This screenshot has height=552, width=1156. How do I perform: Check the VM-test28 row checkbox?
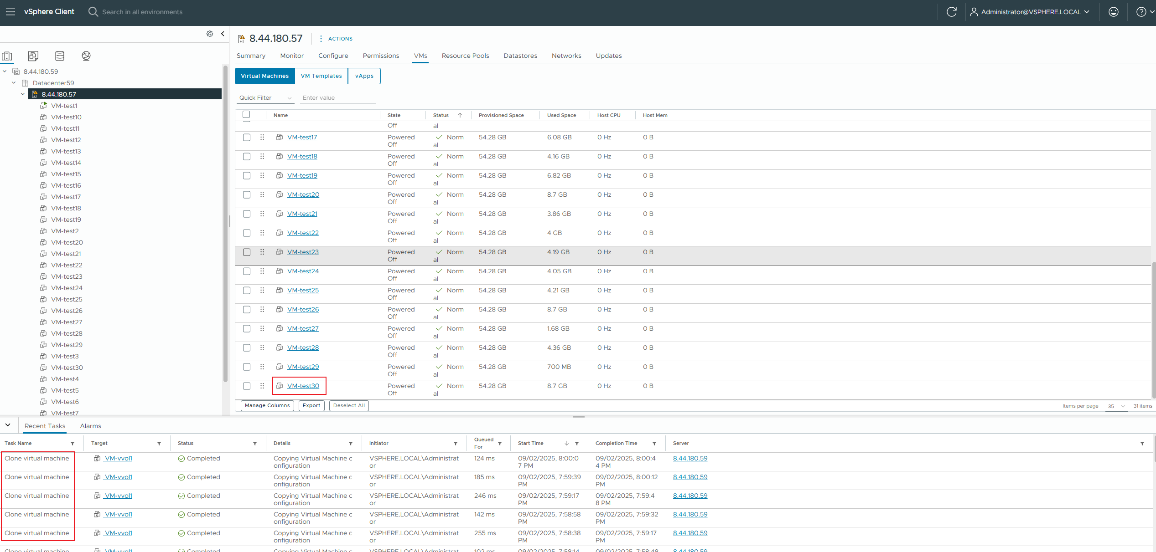coord(247,348)
